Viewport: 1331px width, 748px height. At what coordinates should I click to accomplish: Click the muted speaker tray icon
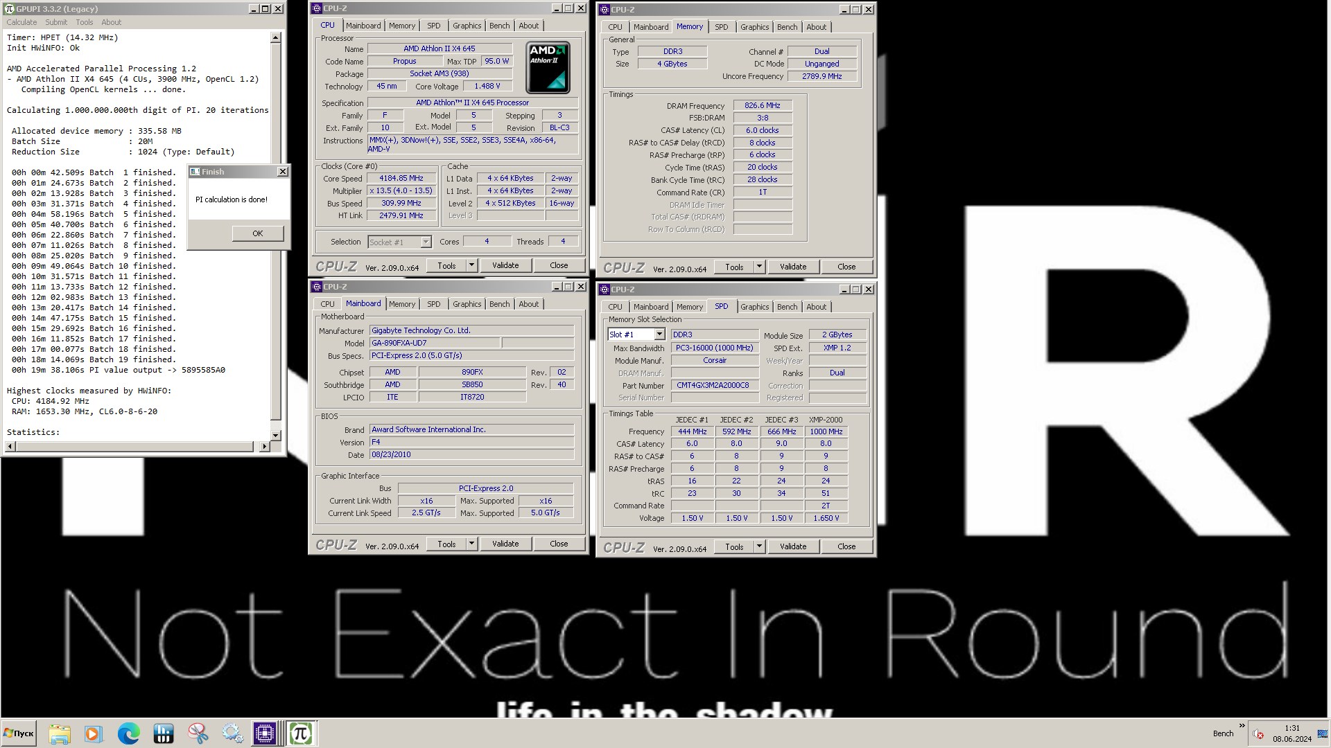(x=1258, y=734)
